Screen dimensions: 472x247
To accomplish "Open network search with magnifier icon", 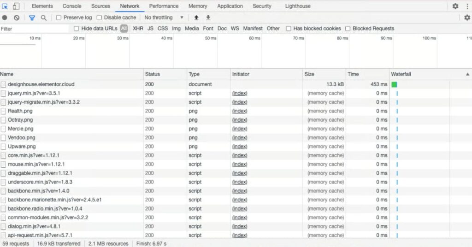I will click(43, 18).
